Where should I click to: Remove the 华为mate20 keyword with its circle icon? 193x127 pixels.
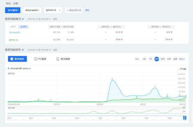[39, 10]
